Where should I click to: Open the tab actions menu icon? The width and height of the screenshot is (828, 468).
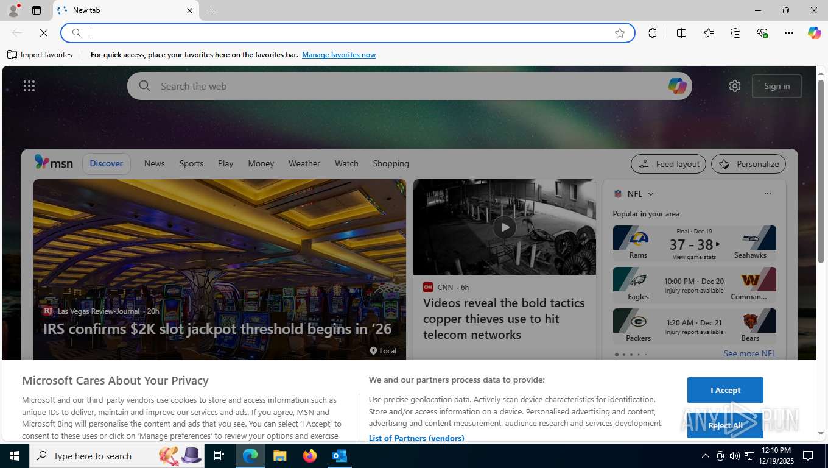click(x=37, y=10)
